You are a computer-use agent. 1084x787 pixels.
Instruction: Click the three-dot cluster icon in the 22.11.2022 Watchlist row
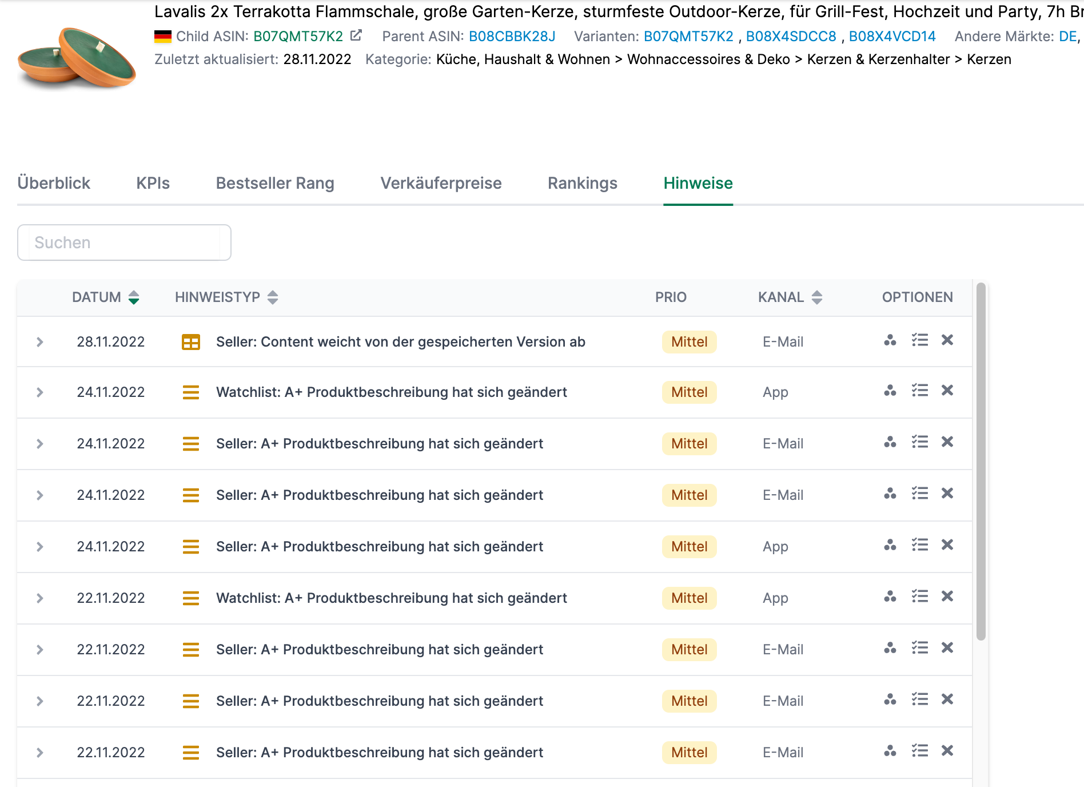coord(890,597)
